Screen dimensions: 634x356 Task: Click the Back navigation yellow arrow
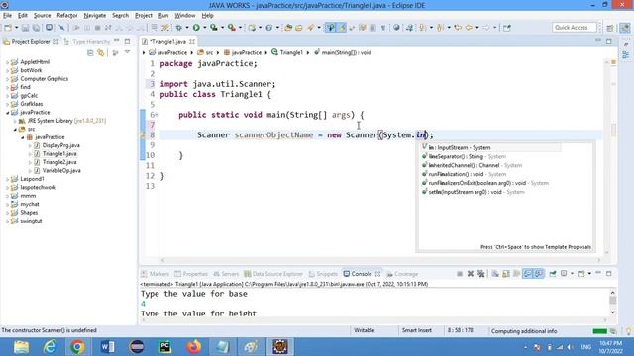pyautogui.click(x=469, y=28)
